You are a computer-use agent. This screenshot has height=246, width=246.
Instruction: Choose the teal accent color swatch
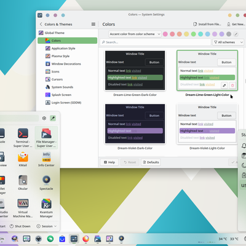(200, 34)
